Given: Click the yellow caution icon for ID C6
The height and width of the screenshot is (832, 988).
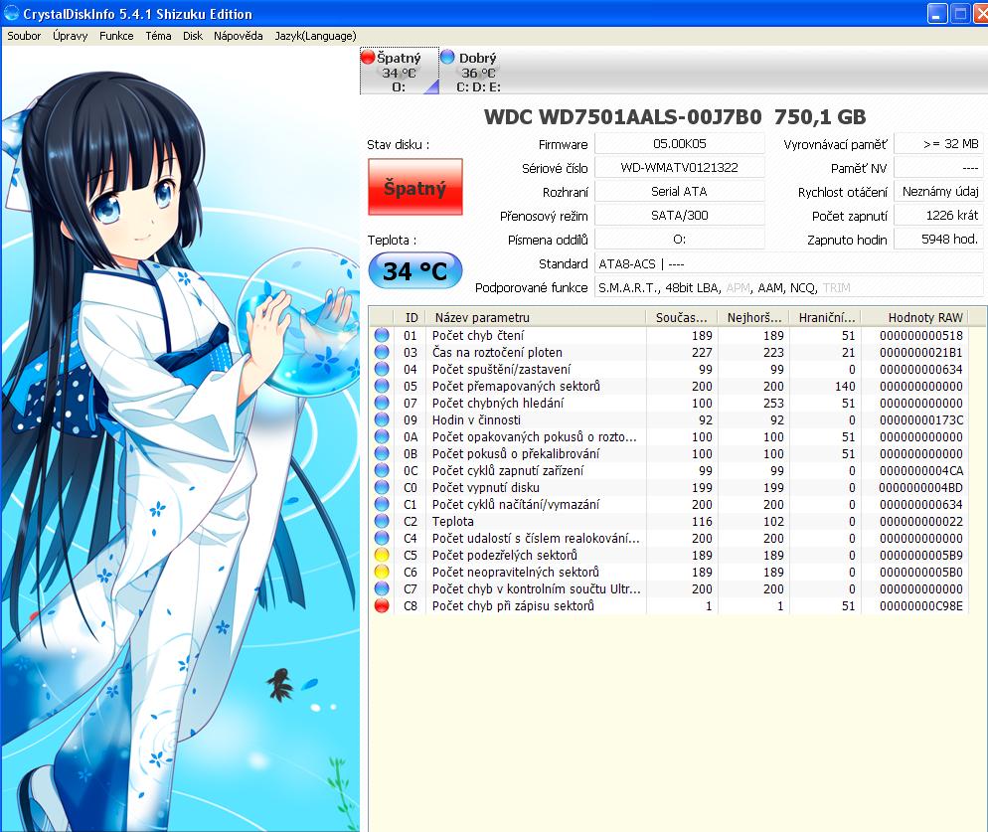Looking at the screenshot, I should click(x=382, y=572).
